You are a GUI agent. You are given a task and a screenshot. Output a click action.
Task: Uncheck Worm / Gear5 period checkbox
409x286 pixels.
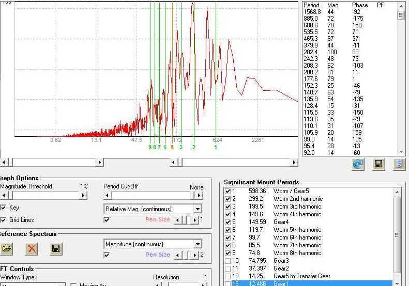point(228,191)
